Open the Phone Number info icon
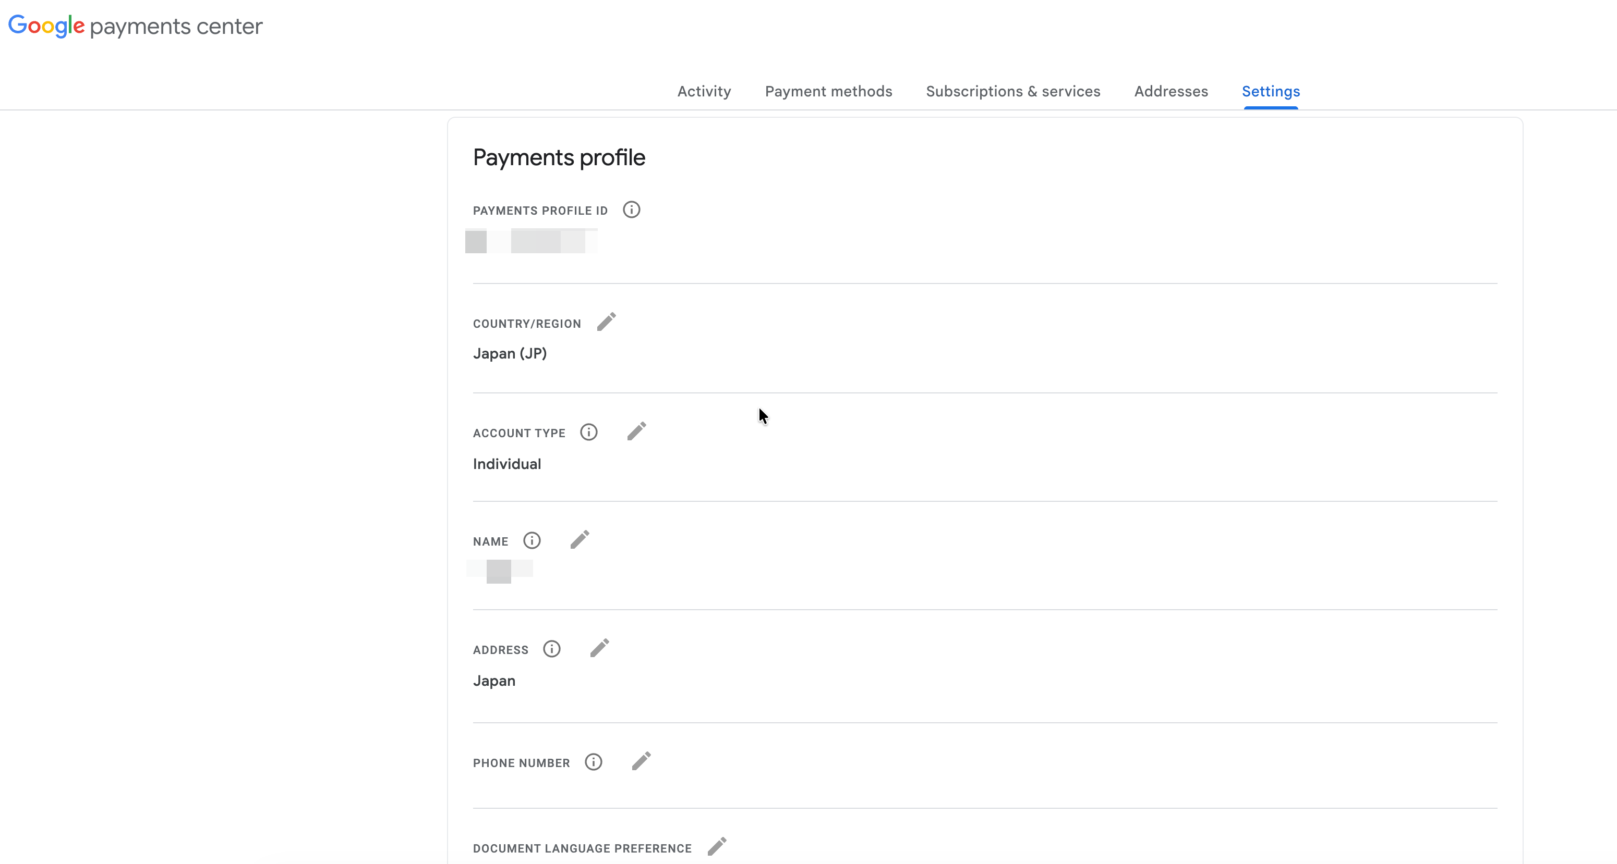The image size is (1617, 864). pos(593,762)
